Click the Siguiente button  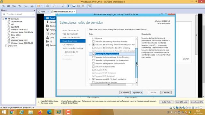coord(137,92)
